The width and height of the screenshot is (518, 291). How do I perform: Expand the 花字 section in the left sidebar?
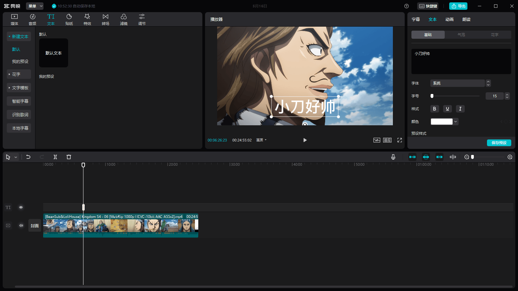coord(19,74)
